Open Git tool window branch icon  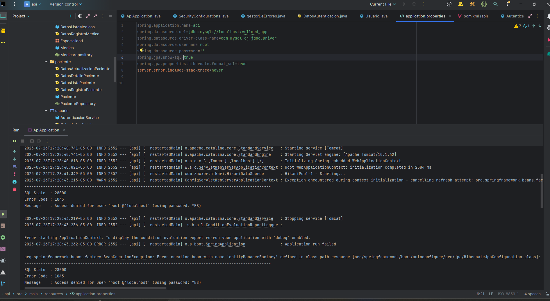(3, 284)
